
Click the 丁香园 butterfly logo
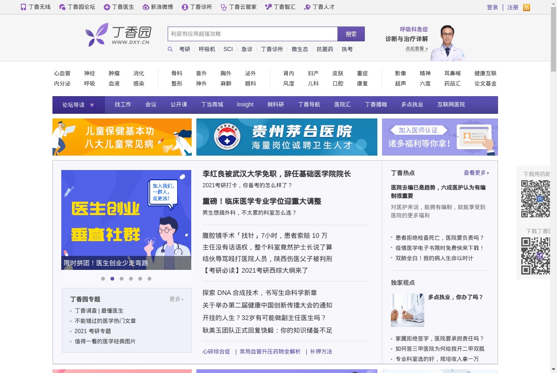point(118,35)
